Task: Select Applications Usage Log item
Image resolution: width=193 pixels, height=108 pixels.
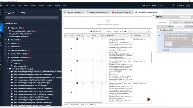Action: [x=21, y=34]
